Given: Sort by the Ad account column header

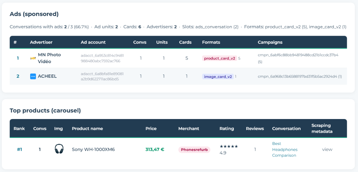Looking at the screenshot, I should click(93, 42).
